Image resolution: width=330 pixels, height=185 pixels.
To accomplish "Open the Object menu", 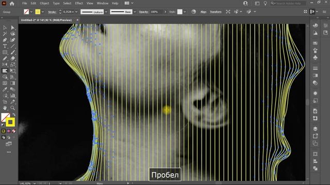I will click(x=44, y=3).
